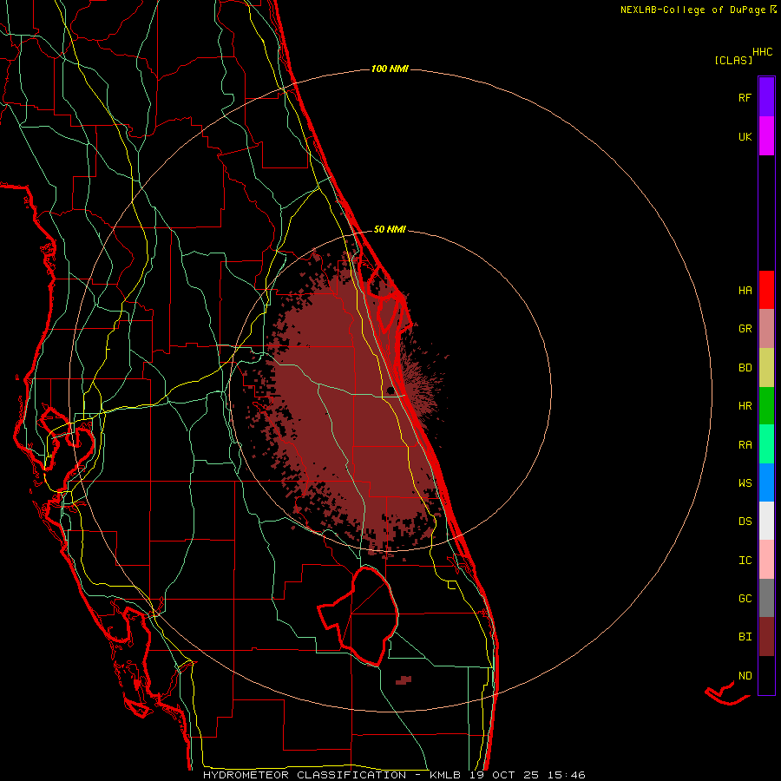This screenshot has width=781, height=781.
Task: Click the HA red legend swatch
Action: tap(766, 290)
